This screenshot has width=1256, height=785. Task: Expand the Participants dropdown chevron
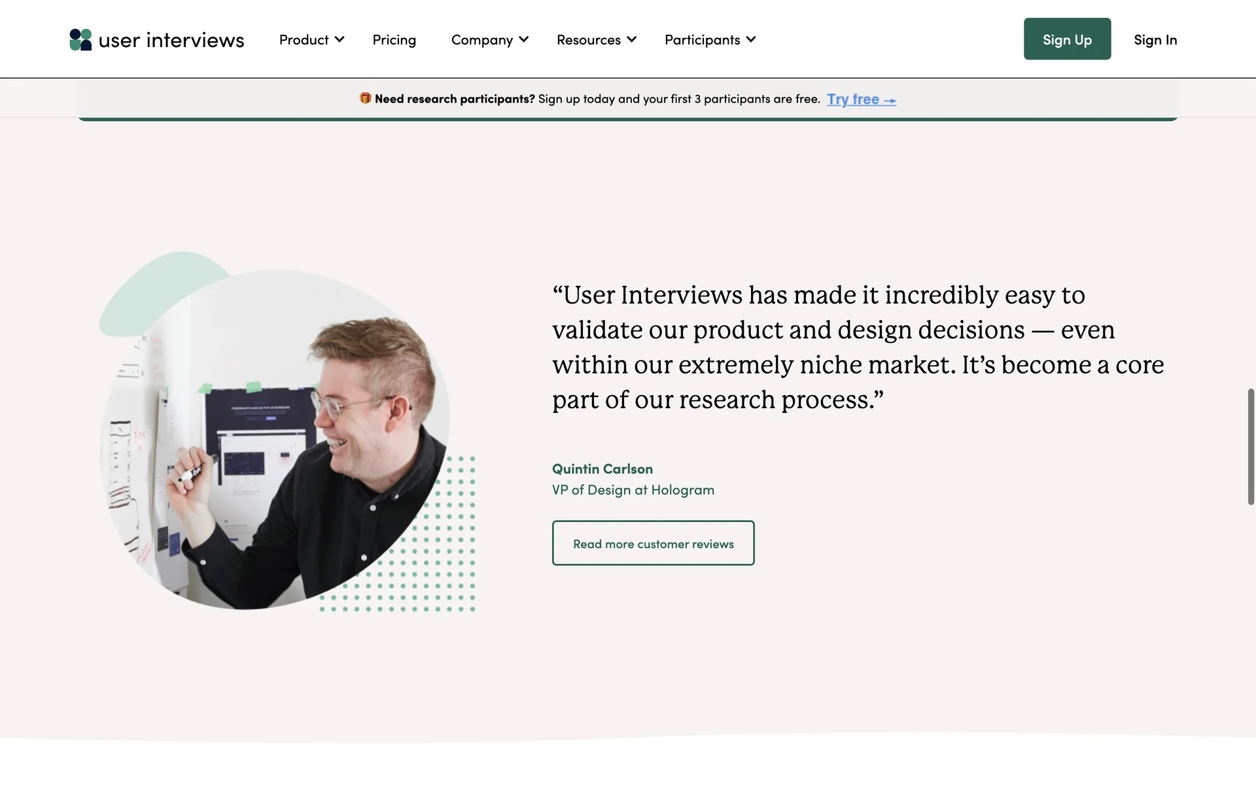751,39
